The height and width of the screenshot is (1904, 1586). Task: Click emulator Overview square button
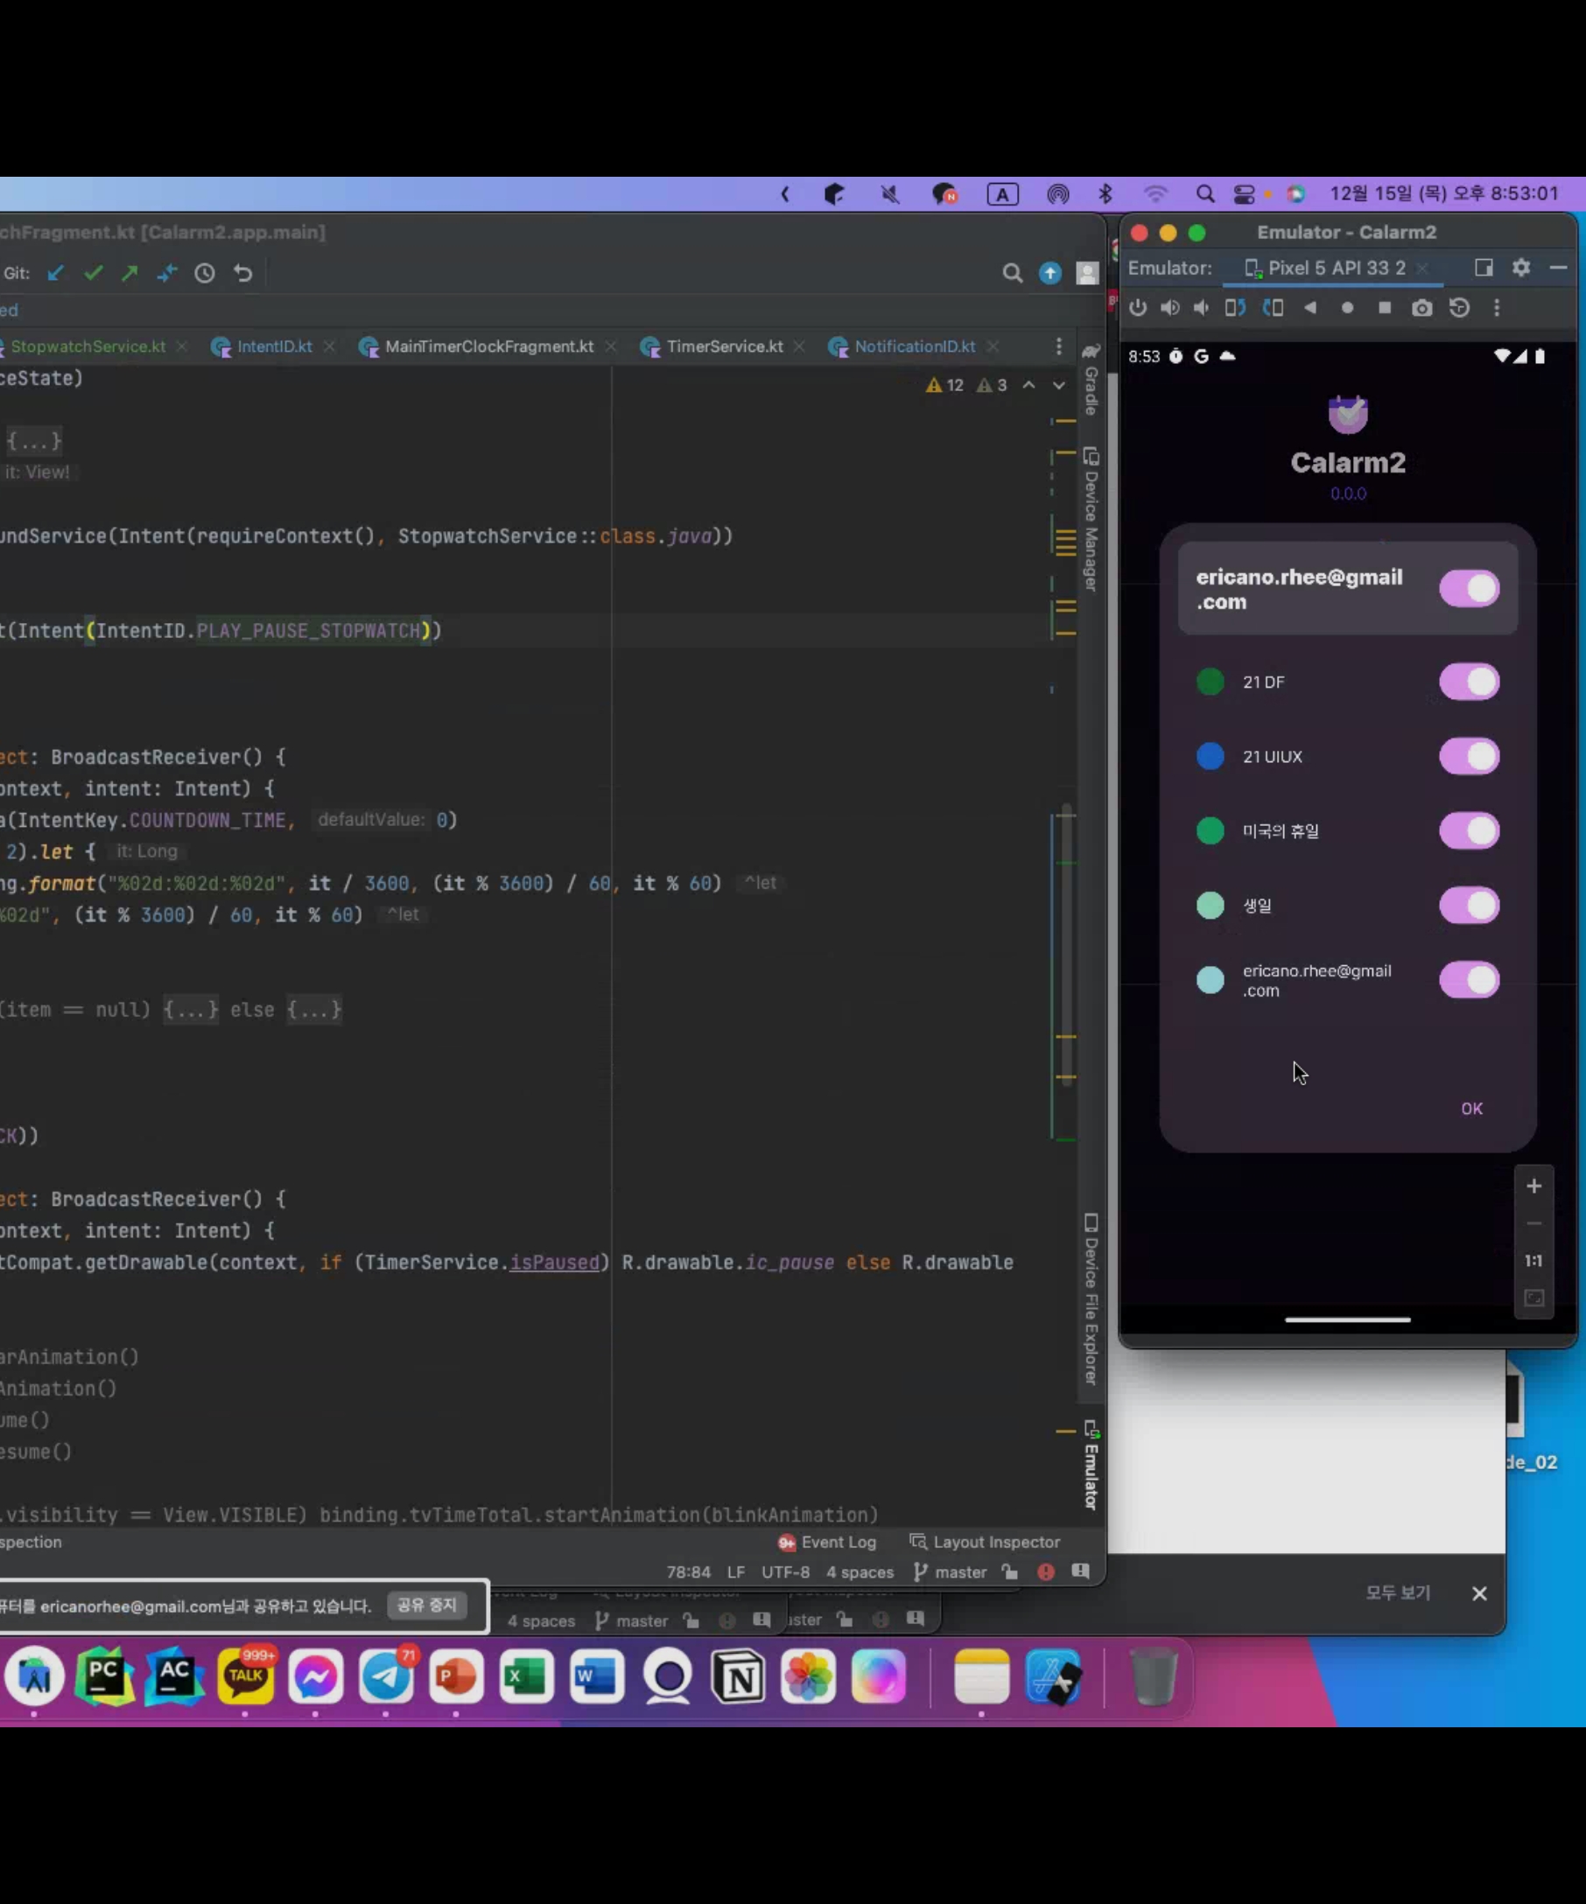tap(1385, 308)
